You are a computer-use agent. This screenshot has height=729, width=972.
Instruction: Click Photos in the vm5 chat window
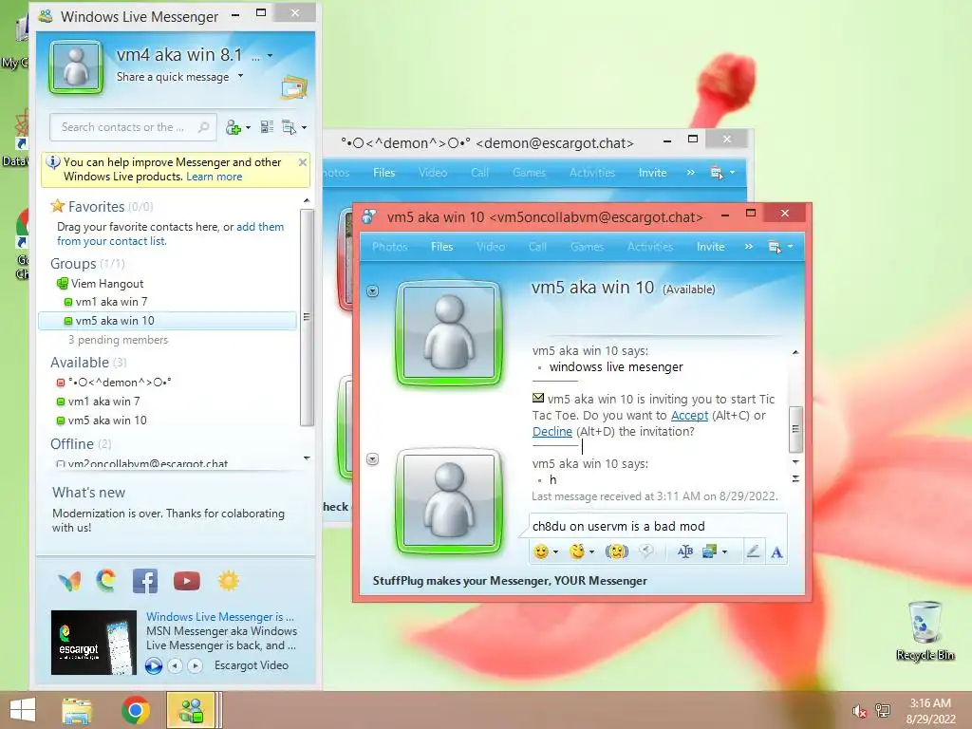(390, 247)
